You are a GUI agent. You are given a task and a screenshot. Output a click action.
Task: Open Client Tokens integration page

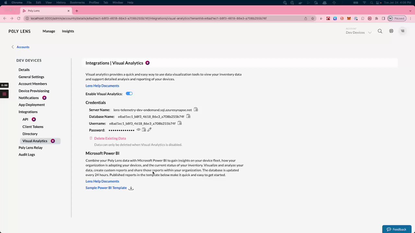tap(33, 127)
